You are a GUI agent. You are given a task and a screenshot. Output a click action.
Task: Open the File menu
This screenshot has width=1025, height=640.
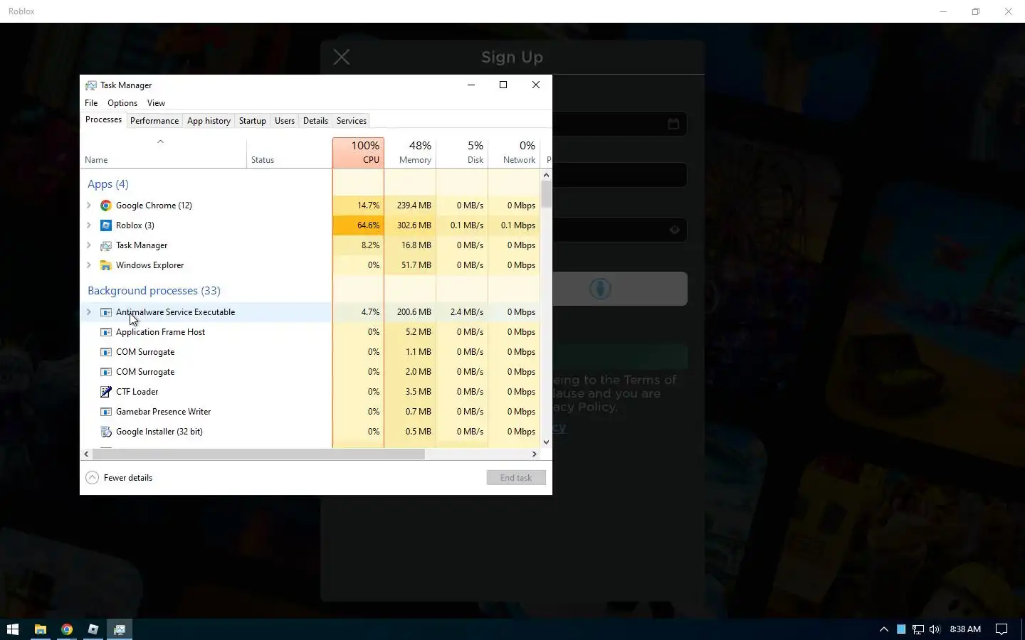click(x=91, y=103)
